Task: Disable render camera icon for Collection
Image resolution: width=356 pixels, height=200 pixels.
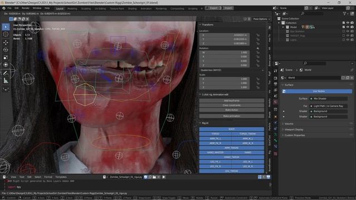Action: pos(352,23)
